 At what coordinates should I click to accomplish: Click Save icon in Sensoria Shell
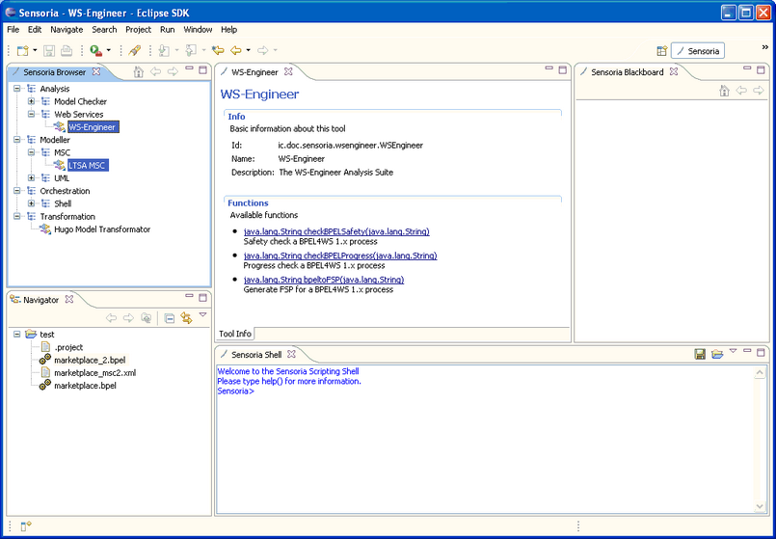coord(700,354)
